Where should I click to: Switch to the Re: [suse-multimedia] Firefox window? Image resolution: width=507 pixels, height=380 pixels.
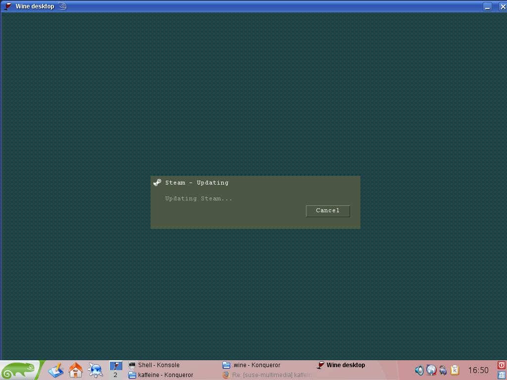[268, 375]
